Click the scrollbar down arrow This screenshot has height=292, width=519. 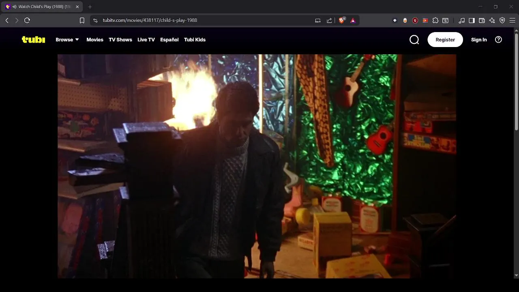click(x=516, y=275)
